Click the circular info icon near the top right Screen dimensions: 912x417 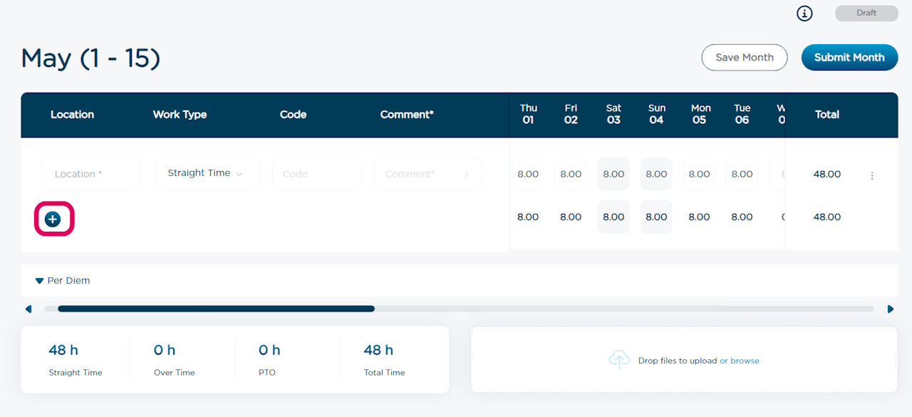pyautogui.click(x=804, y=13)
